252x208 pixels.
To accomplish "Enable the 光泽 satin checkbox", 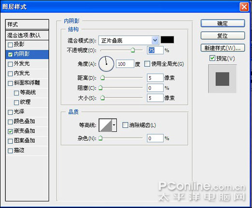I will [x=10, y=112].
